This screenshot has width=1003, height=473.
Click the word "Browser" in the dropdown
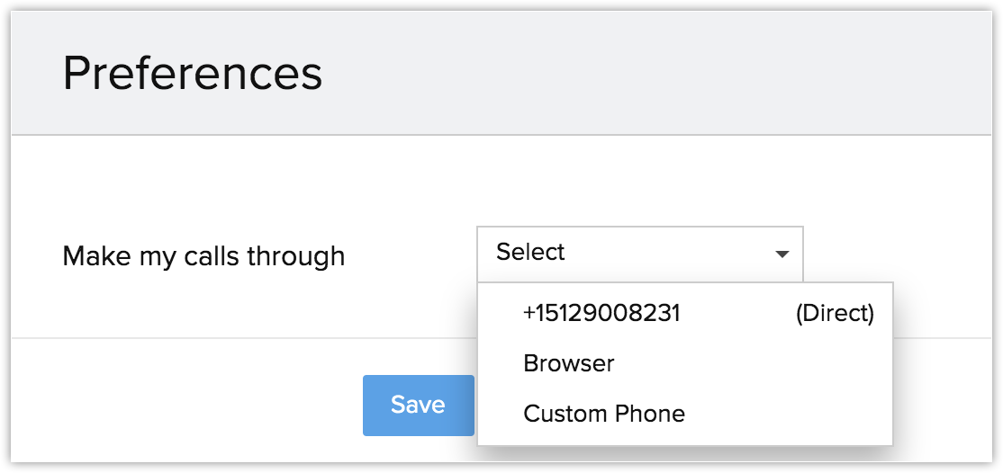[x=569, y=363]
